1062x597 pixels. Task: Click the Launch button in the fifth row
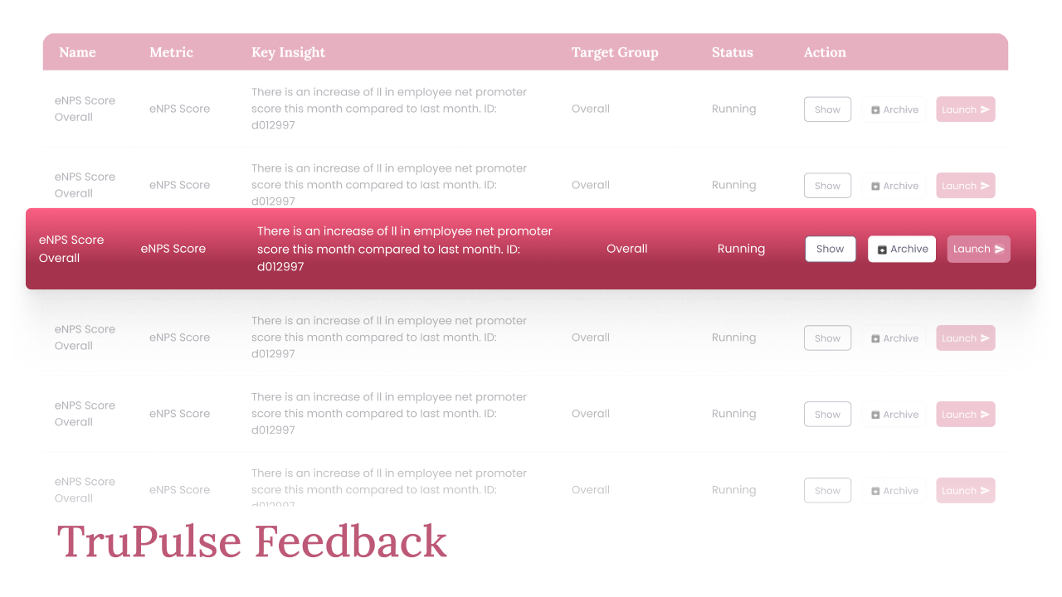[x=966, y=415]
